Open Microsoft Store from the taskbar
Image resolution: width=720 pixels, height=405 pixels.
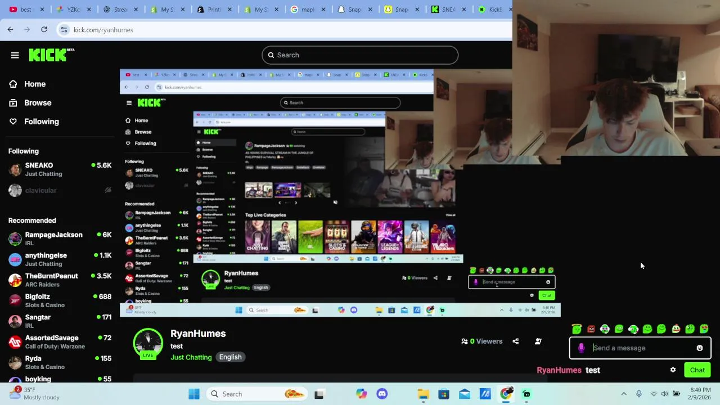click(444, 394)
